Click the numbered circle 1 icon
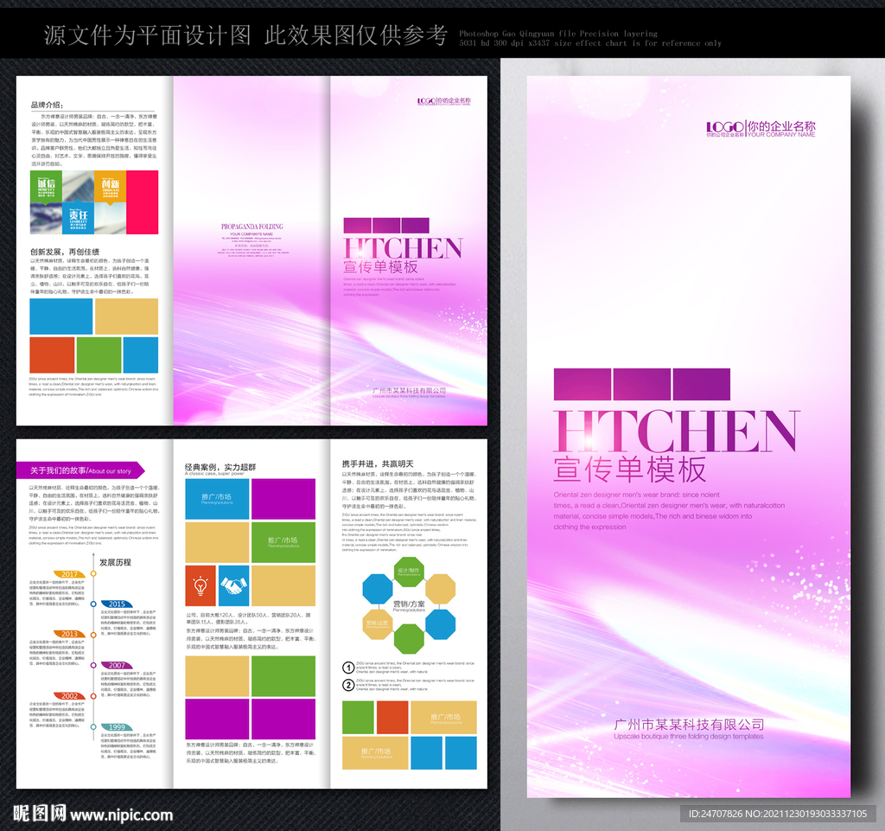 coord(348,668)
